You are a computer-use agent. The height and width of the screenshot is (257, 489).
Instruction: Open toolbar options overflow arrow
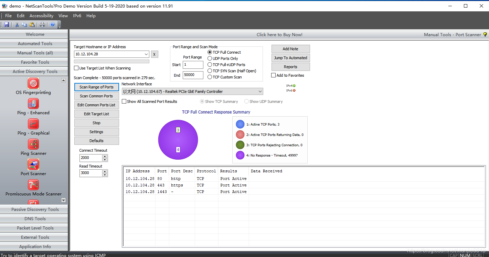(59, 26)
